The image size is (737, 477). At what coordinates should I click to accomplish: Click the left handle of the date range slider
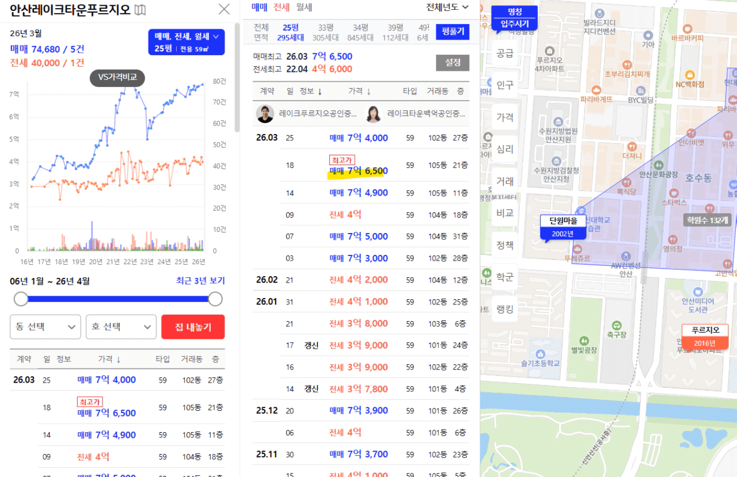pos(21,299)
